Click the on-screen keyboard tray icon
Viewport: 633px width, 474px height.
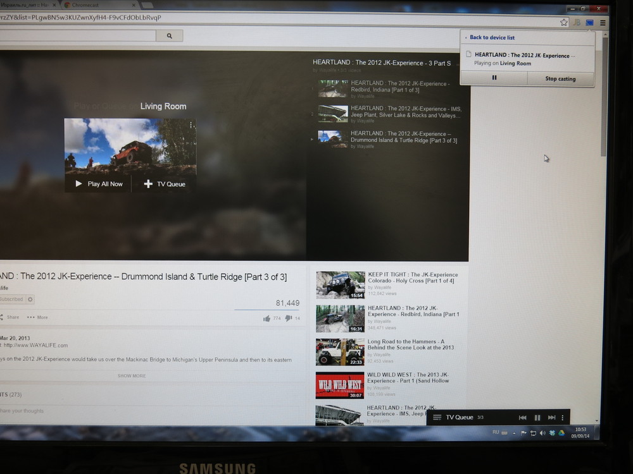click(x=505, y=433)
